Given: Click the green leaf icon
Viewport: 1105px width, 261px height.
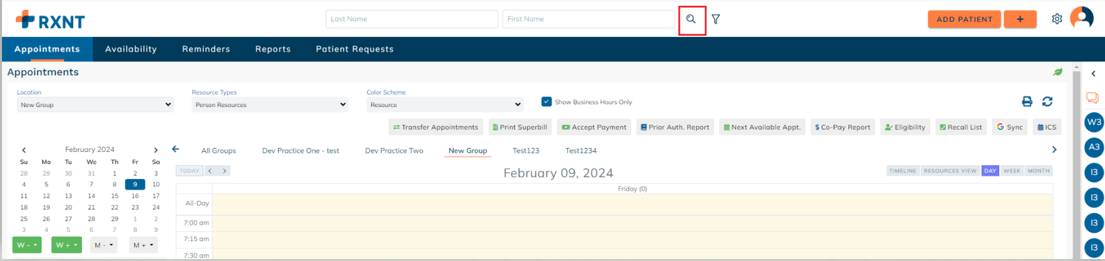Looking at the screenshot, I should 1058,72.
